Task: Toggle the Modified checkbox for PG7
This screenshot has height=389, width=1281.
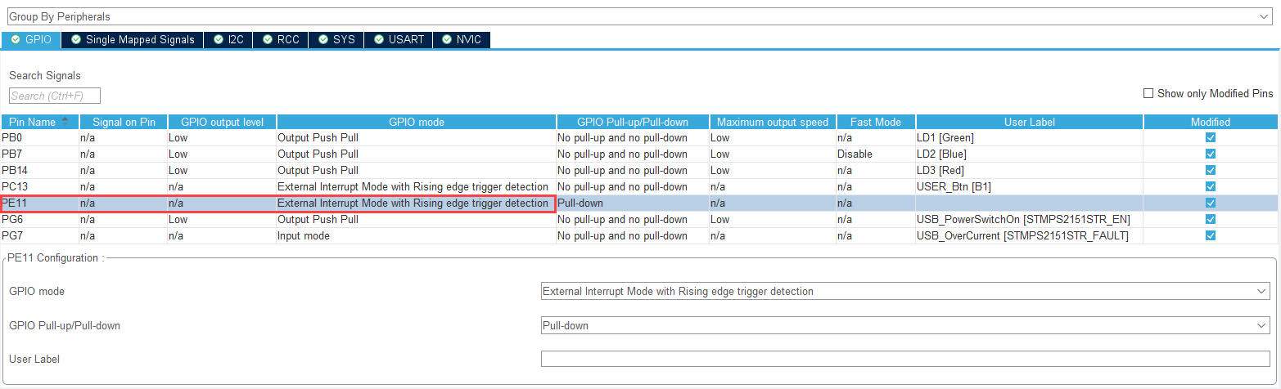Action: (x=1210, y=235)
